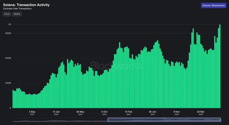Click the 9 Nov 2025 axis label
The height and width of the screenshot is (125, 229).
(177, 113)
